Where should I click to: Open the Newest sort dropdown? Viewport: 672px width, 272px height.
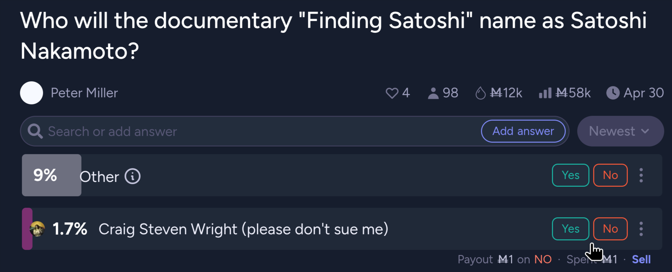point(620,131)
